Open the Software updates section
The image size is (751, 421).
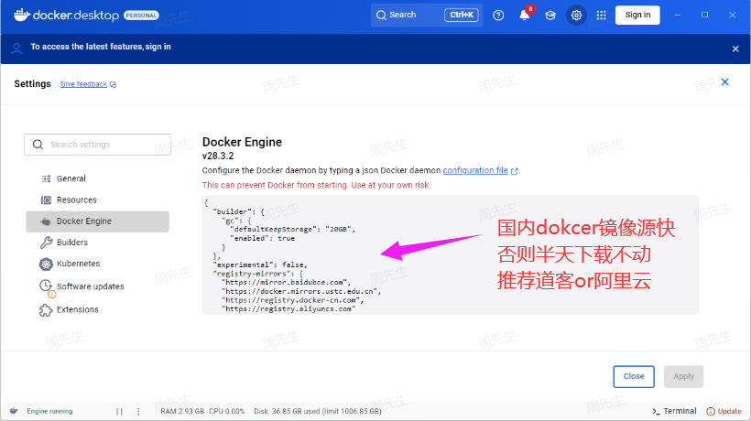98,286
